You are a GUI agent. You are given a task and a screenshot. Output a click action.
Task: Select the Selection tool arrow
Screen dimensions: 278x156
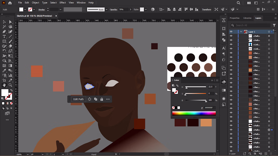tap(4, 22)
